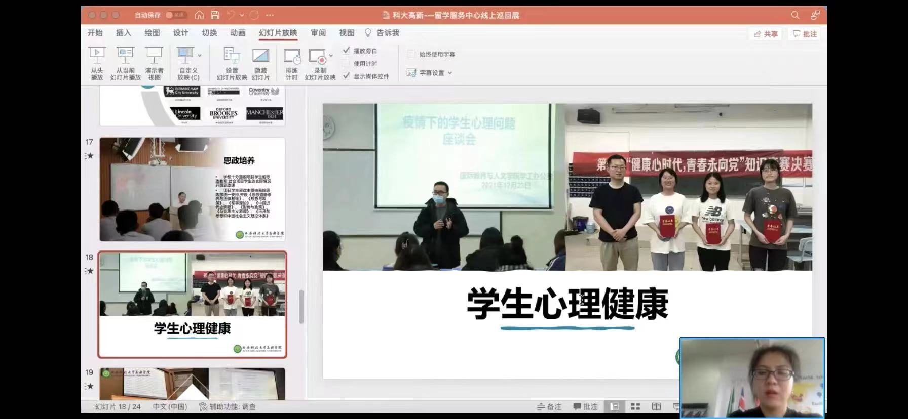Enable Use Timings (使用计时) checkbox
908x419 pixels.
[346, 63]
